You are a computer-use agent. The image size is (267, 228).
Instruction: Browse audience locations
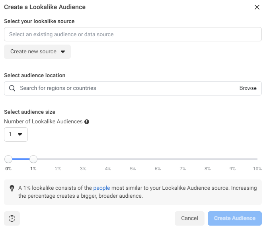248,88
